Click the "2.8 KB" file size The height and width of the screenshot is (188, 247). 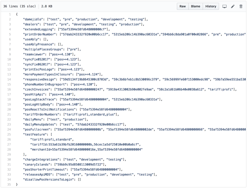click(x=47, y=6)
